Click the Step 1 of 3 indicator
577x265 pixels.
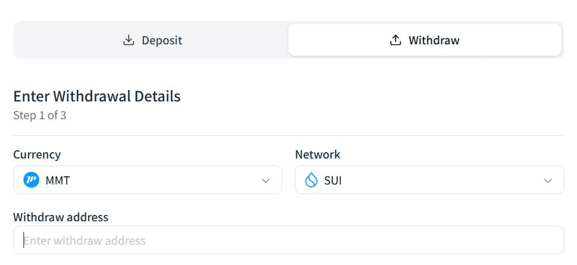(40, 115)
